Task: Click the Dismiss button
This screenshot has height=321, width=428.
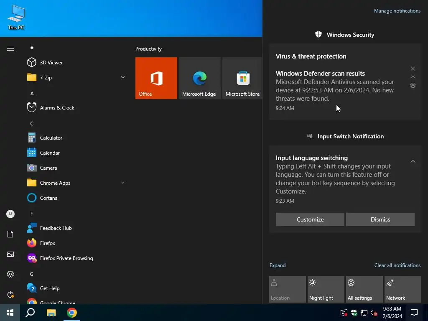Action: coord(380,219)
